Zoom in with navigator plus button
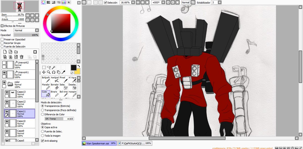Image resolution: width=303 pixels, height=149 pixels. click(32, 15)
